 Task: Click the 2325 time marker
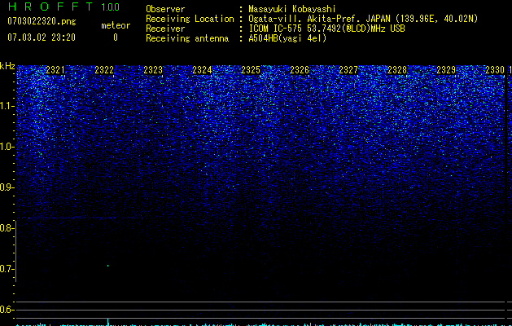click(x=251, y=70)
